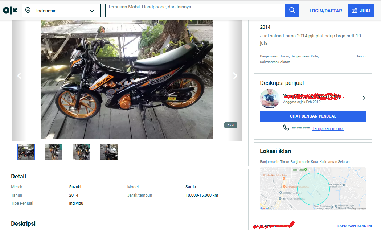Open the LOGIN/DAFTAR link

325,11
